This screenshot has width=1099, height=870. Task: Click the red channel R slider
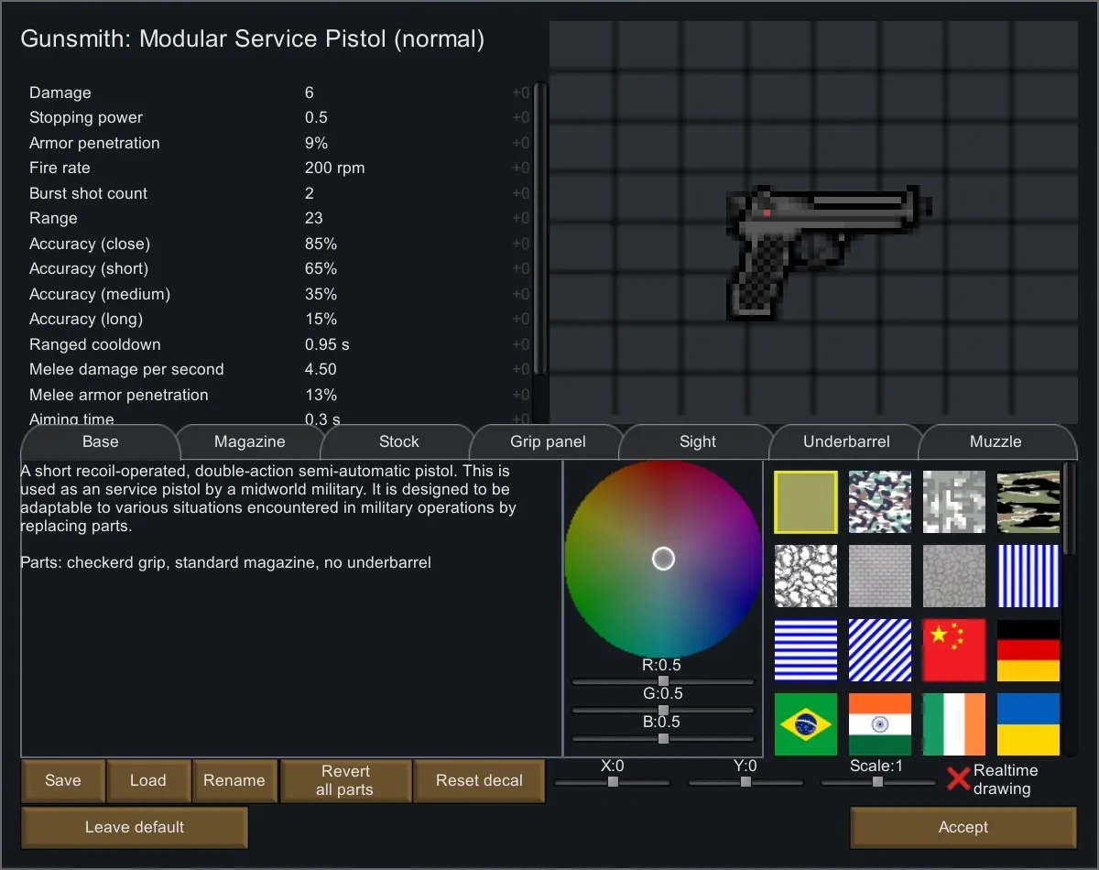(663, 681)
